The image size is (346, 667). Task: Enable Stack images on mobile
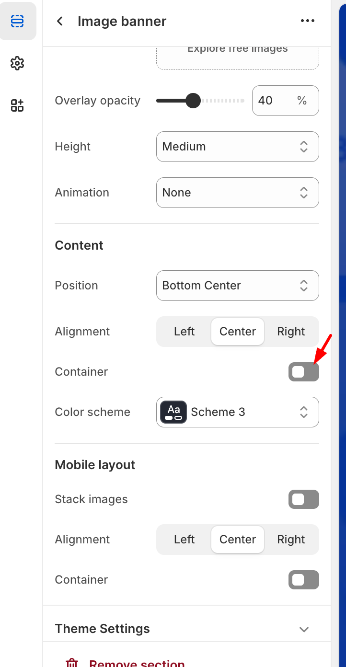(303, 499)
